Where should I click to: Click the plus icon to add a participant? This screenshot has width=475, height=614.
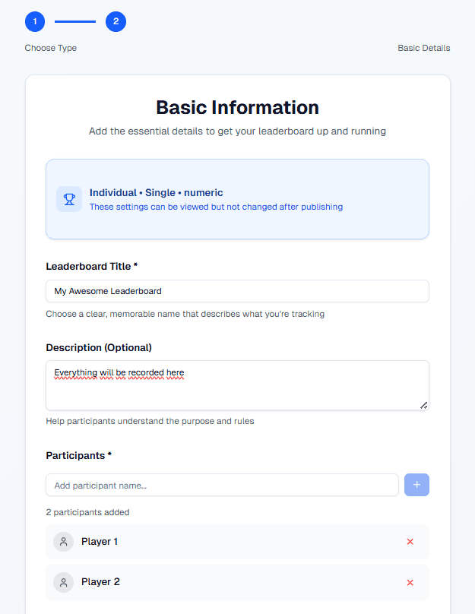(x=416, y=484)
